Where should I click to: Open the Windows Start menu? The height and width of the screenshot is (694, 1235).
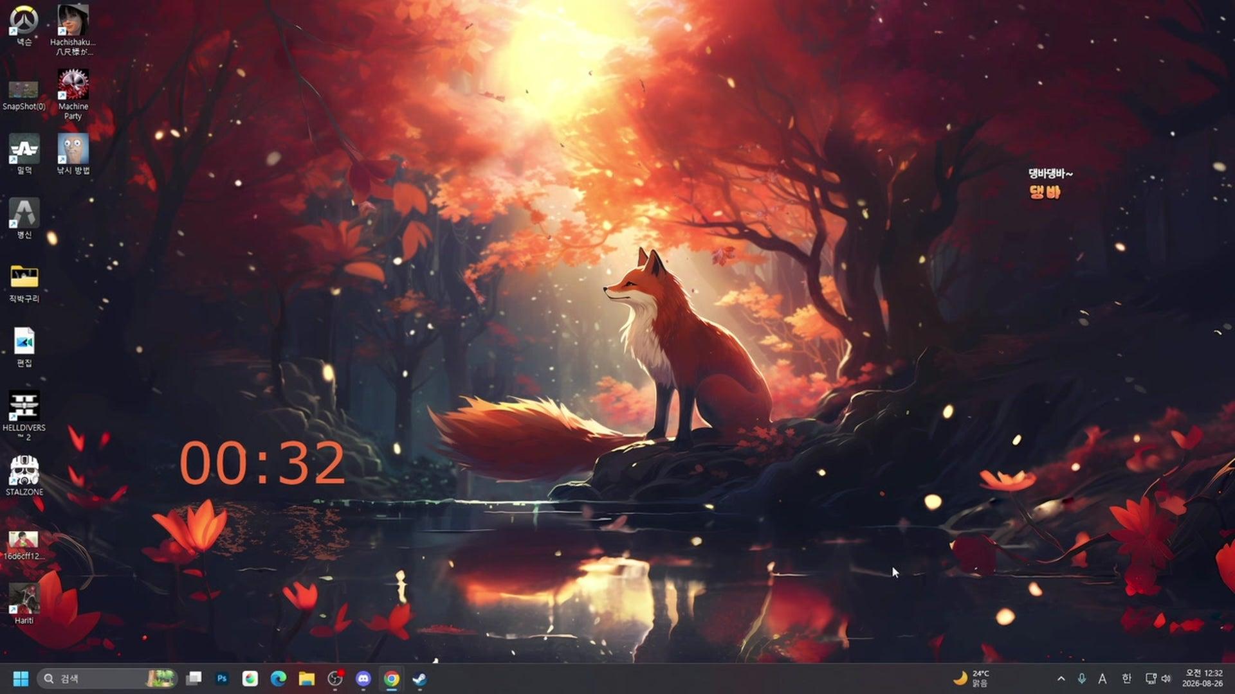tap(21, 679)
